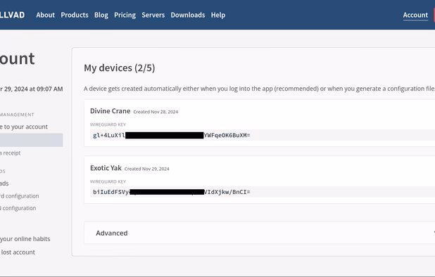435x277 pixels.
Task: Open the second 'configuration' sidebar link
Action: pos(18,208)
